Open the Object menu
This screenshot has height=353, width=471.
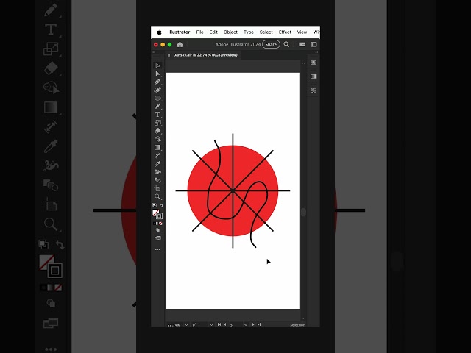[230, 32]
